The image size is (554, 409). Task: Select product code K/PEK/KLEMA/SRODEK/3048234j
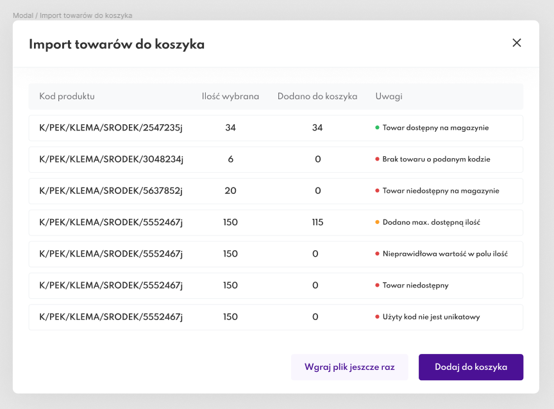pyautogui.click(x=111, y=159)
